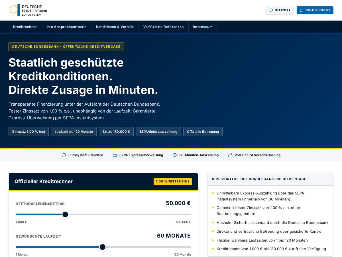Click the 60 Monate duration value

[x=174, y=236]
